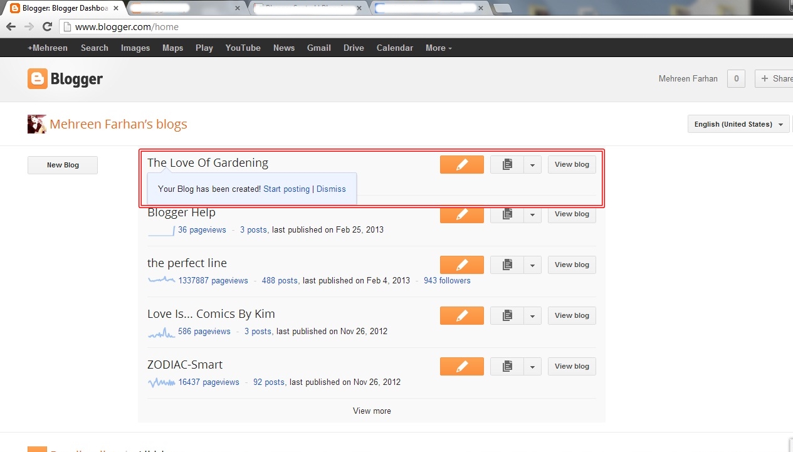Dismiss the blog created notification
Screen dimensions: 793x452
pos(331,189)
